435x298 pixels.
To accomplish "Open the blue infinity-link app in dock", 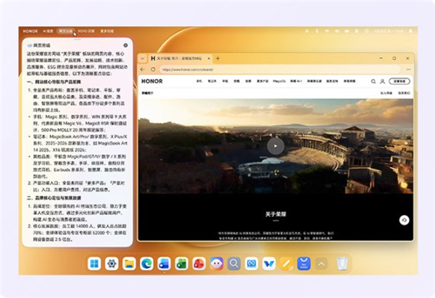I will [x=252, y=264].
